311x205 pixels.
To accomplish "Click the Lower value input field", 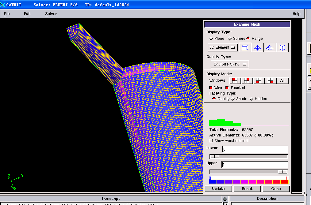I will (x=255, y=149).
